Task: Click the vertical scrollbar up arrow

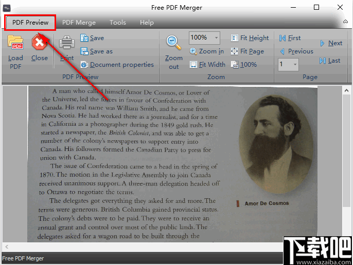Action: [347, 90]
